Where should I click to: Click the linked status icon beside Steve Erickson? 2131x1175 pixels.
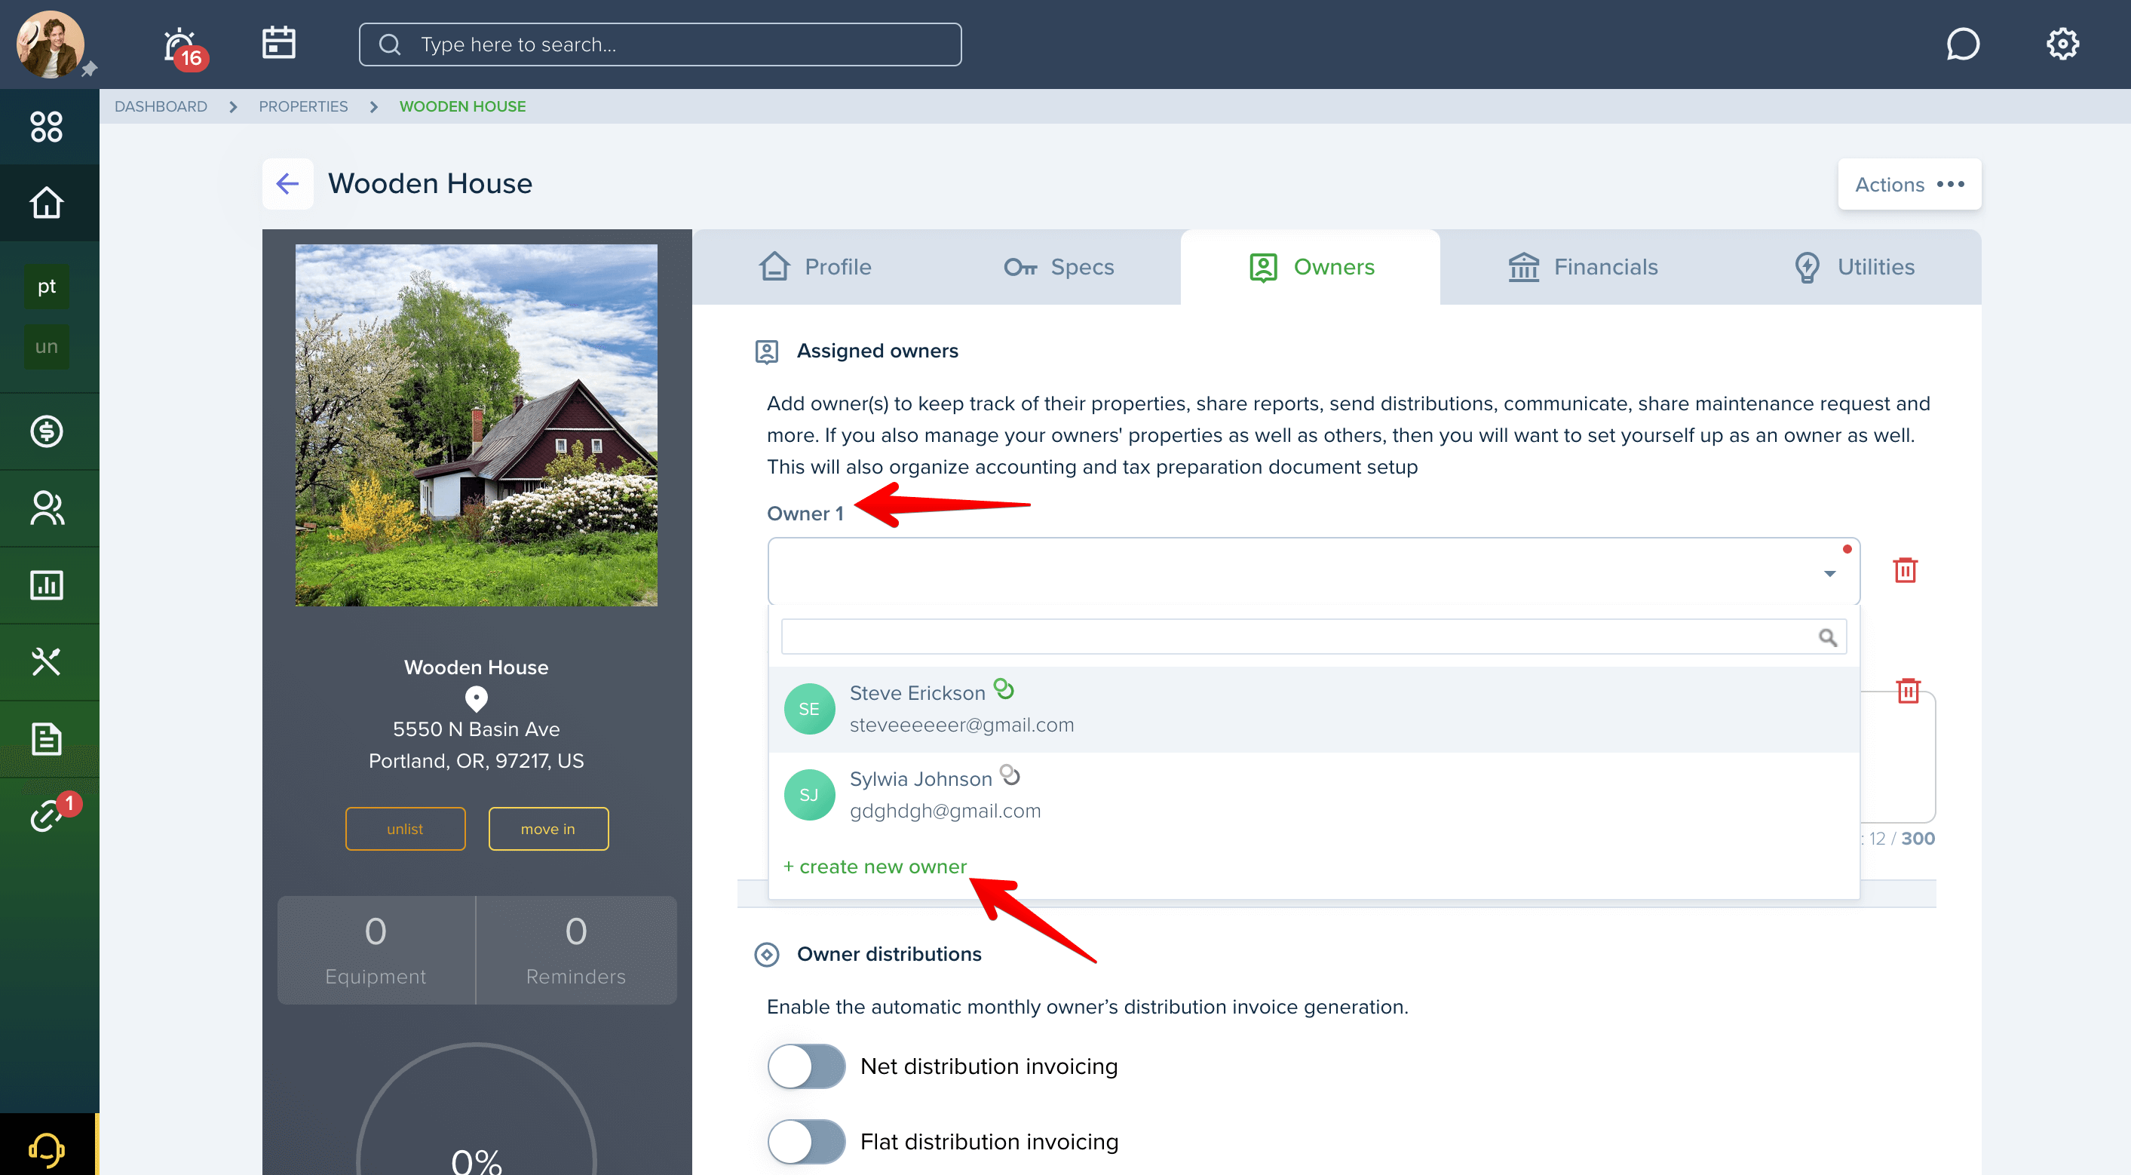click(1004, 689)
